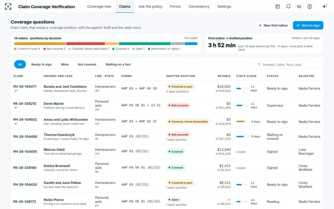Select the Claims tab

tap(125, 6)
